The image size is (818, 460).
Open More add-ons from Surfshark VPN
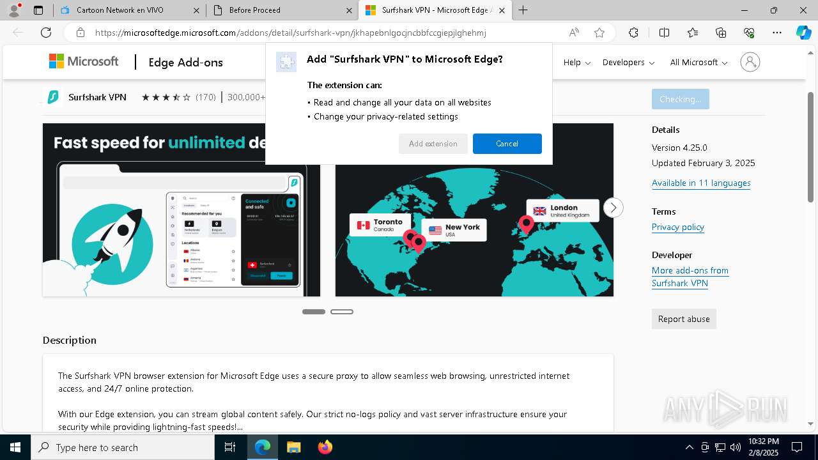[690, 277]
